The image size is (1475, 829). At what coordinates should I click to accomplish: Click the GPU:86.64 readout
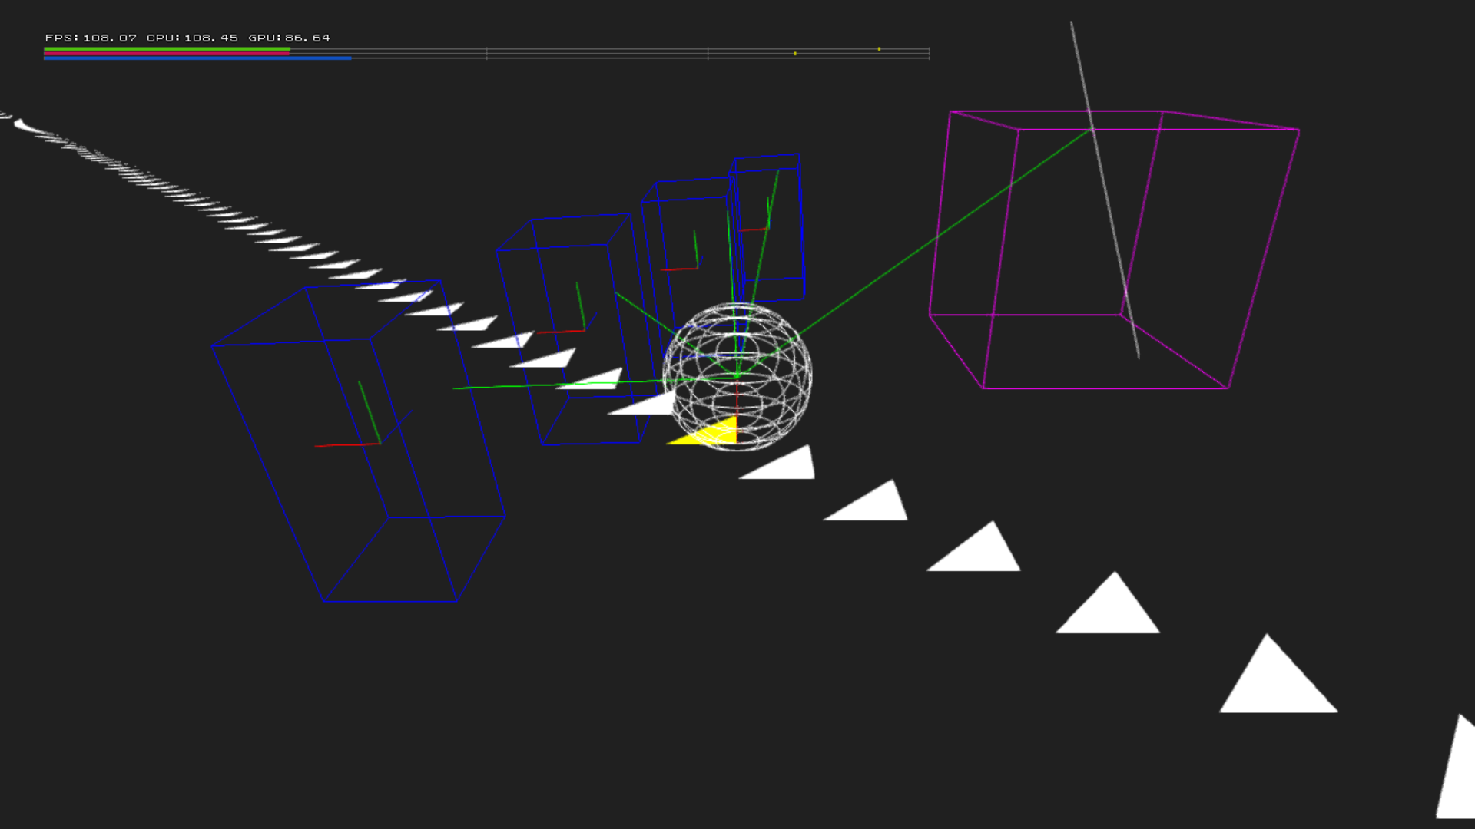pyautogui.click(x=289, y=38)
